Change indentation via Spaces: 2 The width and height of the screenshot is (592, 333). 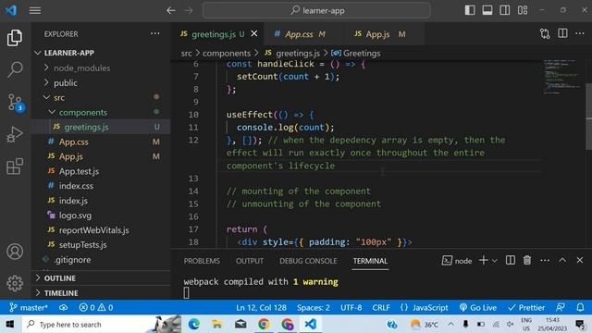pyautogui.click(x=314, y=308)
